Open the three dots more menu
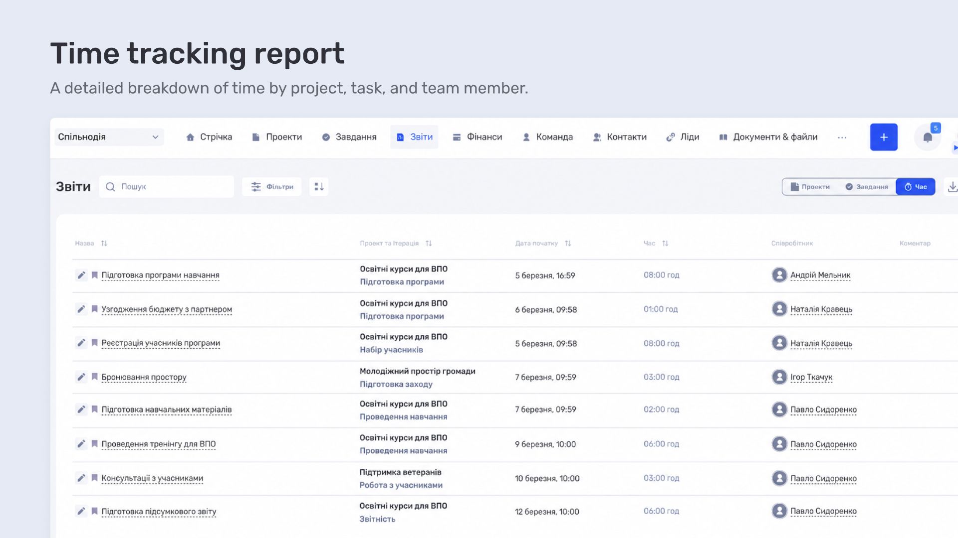The width and height of the screenshot is (958, 538). pos(842,137)
